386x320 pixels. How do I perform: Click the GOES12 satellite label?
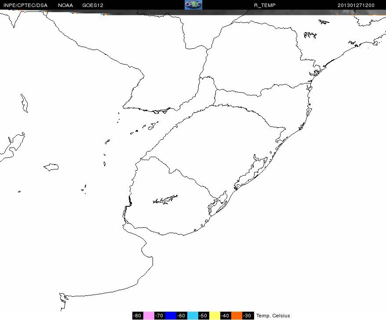pyautogui.click(x=93, y=5)
